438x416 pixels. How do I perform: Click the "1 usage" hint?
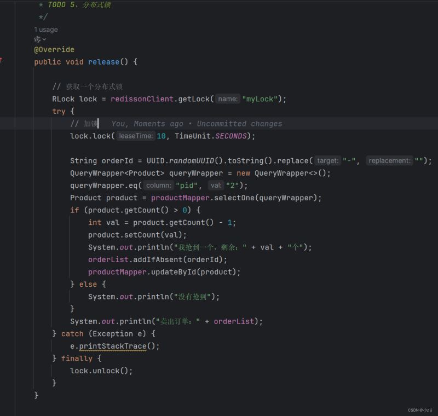pos(46,30)
